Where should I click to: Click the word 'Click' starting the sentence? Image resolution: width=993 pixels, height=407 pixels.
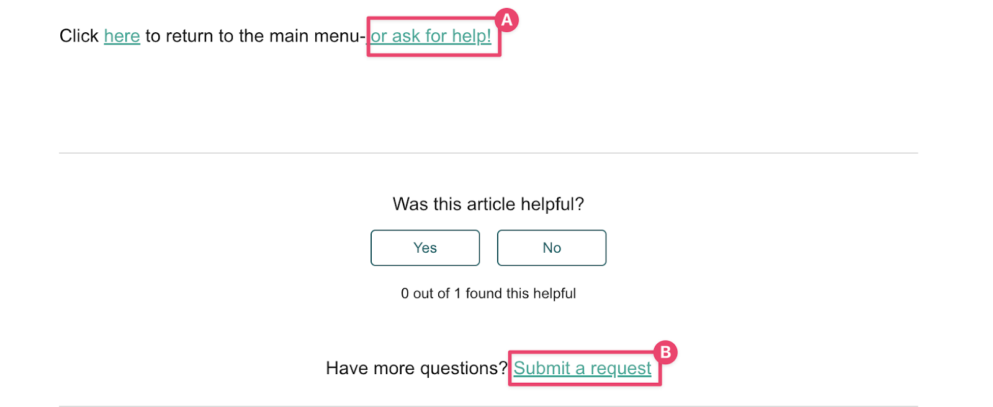(x=79, y=36)
